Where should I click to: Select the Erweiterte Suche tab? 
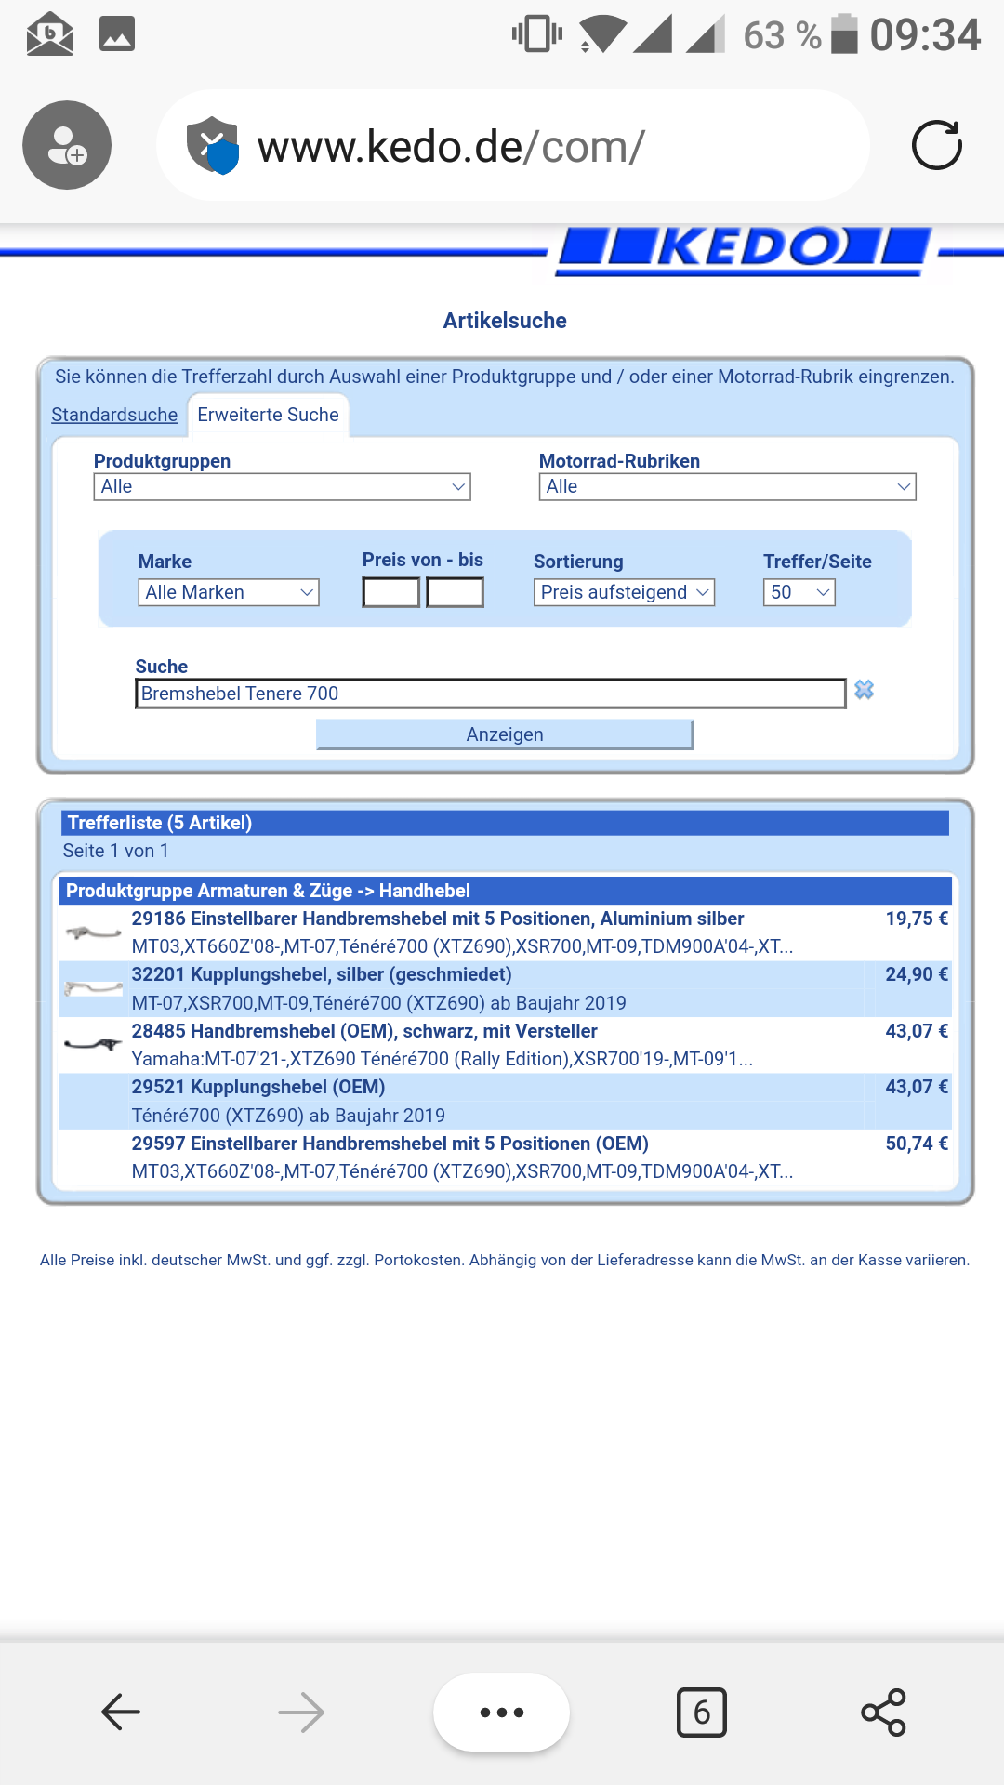pyautogui.click(x=268, y=415)
